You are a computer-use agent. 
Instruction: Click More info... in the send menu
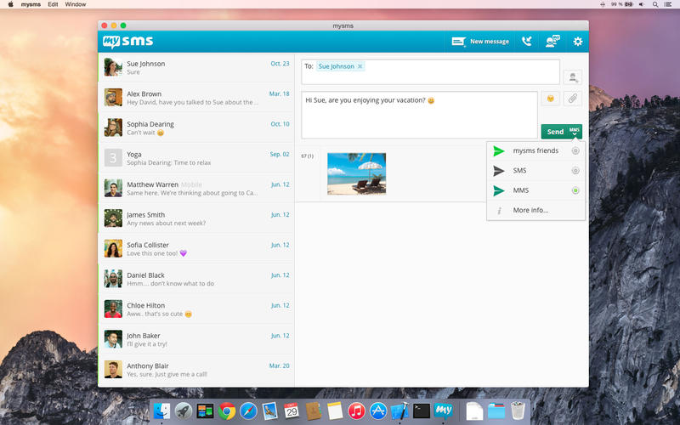coord(530,210)
